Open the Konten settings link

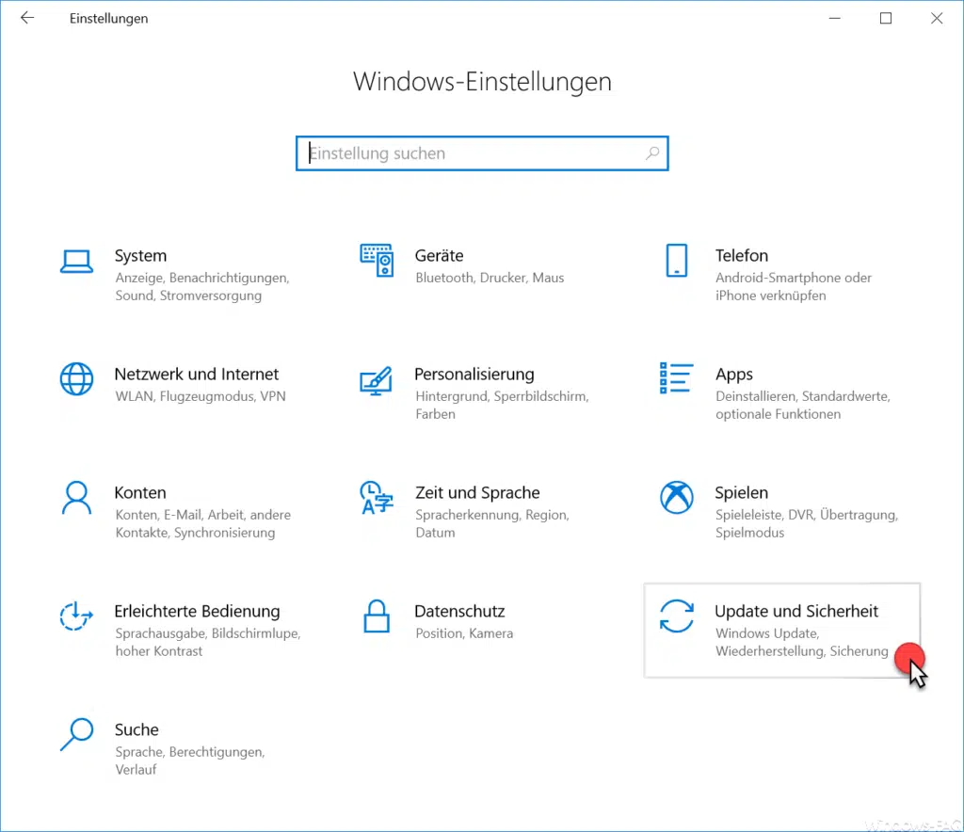point(140,492)
